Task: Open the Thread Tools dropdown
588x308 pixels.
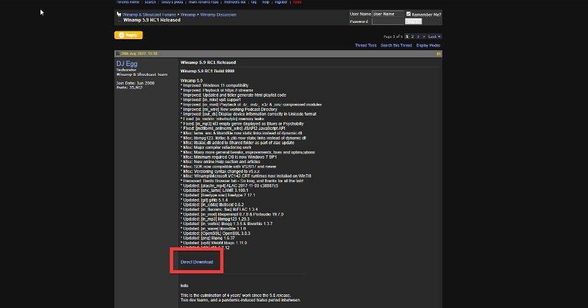Action: 366,45
